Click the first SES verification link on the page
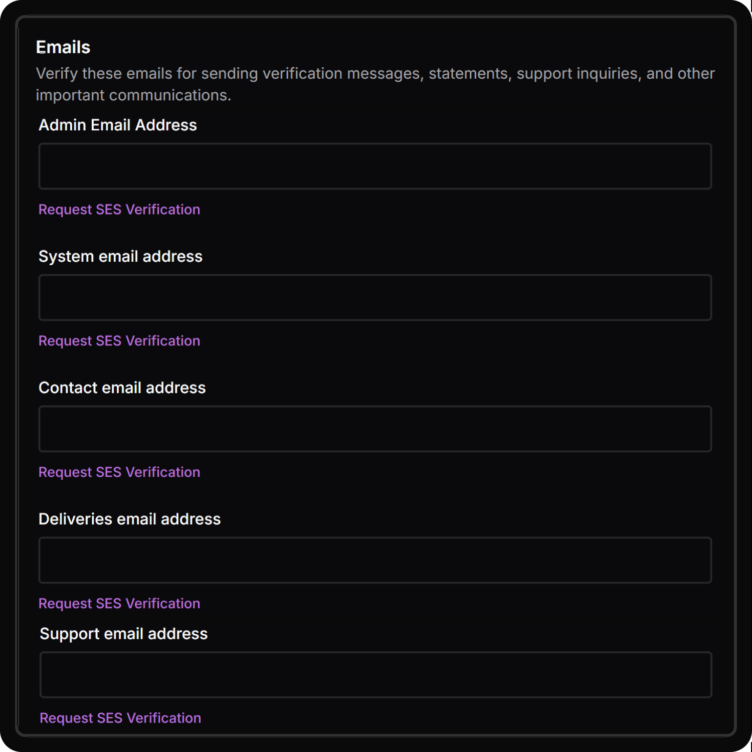 click(119, 209)
